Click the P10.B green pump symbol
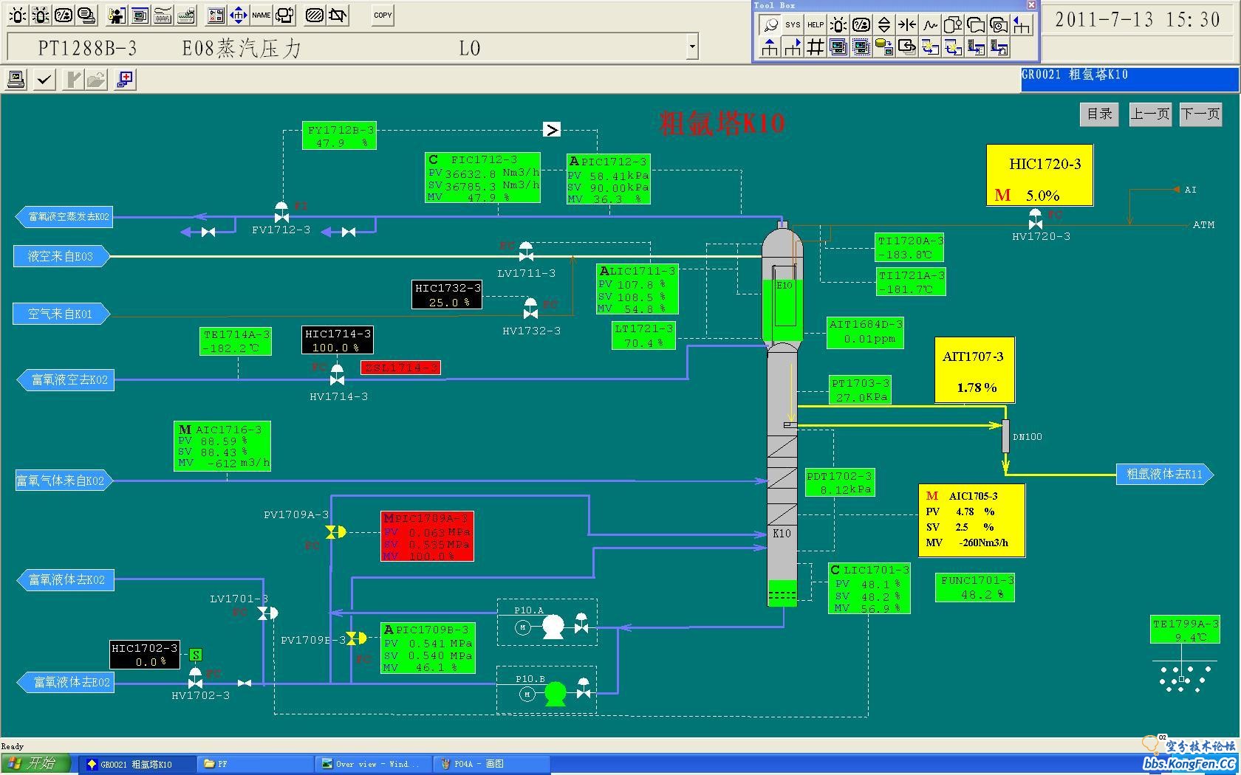1241x775 pixels. [555, 694]
